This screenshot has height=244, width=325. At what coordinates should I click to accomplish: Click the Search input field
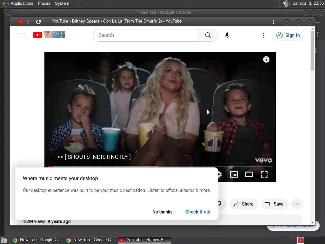click(146, 35)
